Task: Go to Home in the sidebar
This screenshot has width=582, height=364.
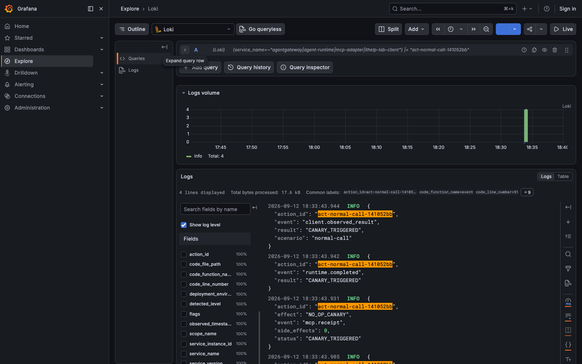Action: [22, 26]
